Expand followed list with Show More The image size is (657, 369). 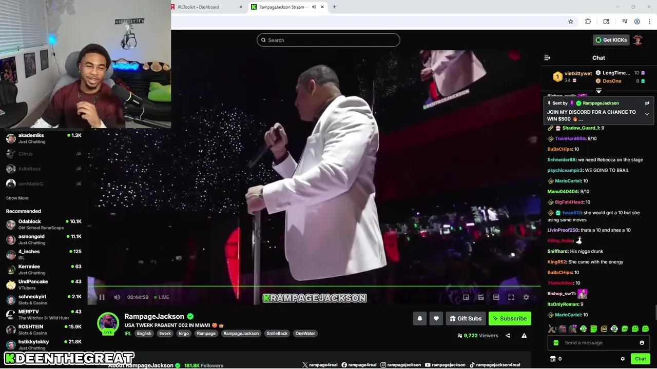coord(17,198)
